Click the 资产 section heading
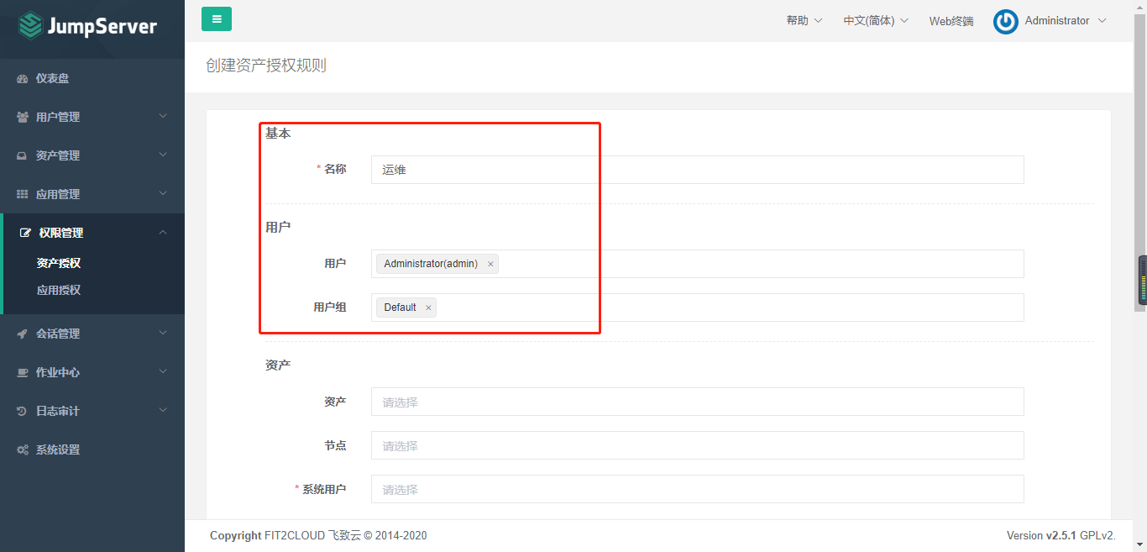This screenshot has height=552, width=1147. coord(278,365)
